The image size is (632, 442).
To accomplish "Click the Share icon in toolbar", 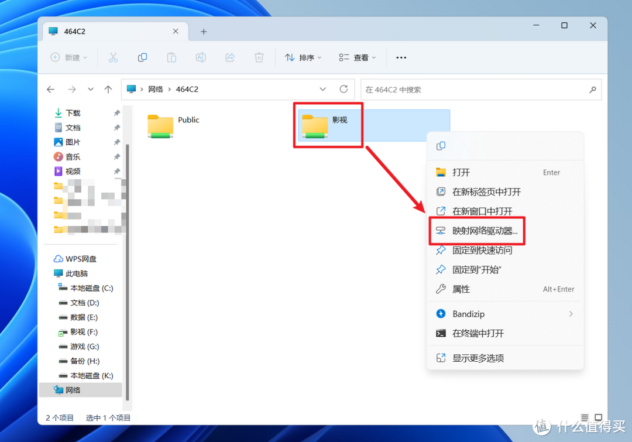I will coord(230,58).
